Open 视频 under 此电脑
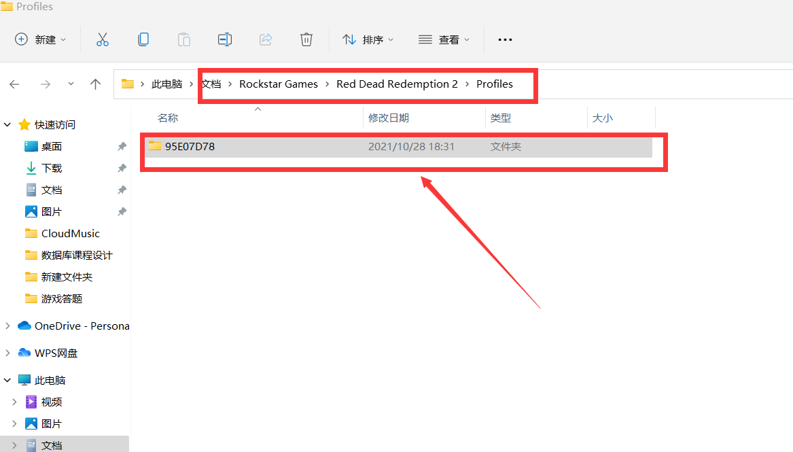 (52, 402)
